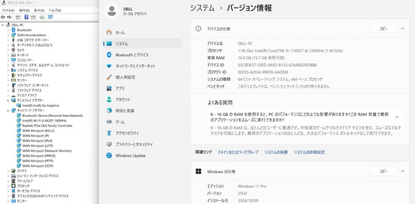This screenshot has width=415, height=204.
Task: Open the 操作(A) menu in Device Manager
Action: [24, 10]
